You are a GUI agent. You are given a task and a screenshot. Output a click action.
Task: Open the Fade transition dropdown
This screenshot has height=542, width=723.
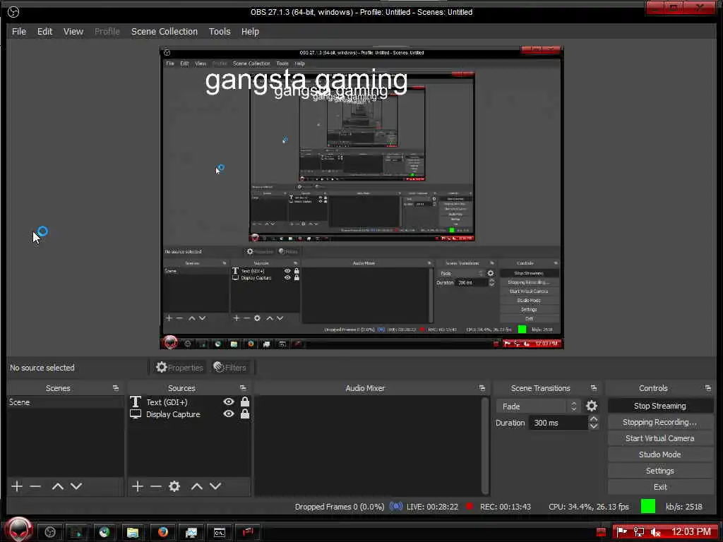pyautogui.click(x=537, y=406)
